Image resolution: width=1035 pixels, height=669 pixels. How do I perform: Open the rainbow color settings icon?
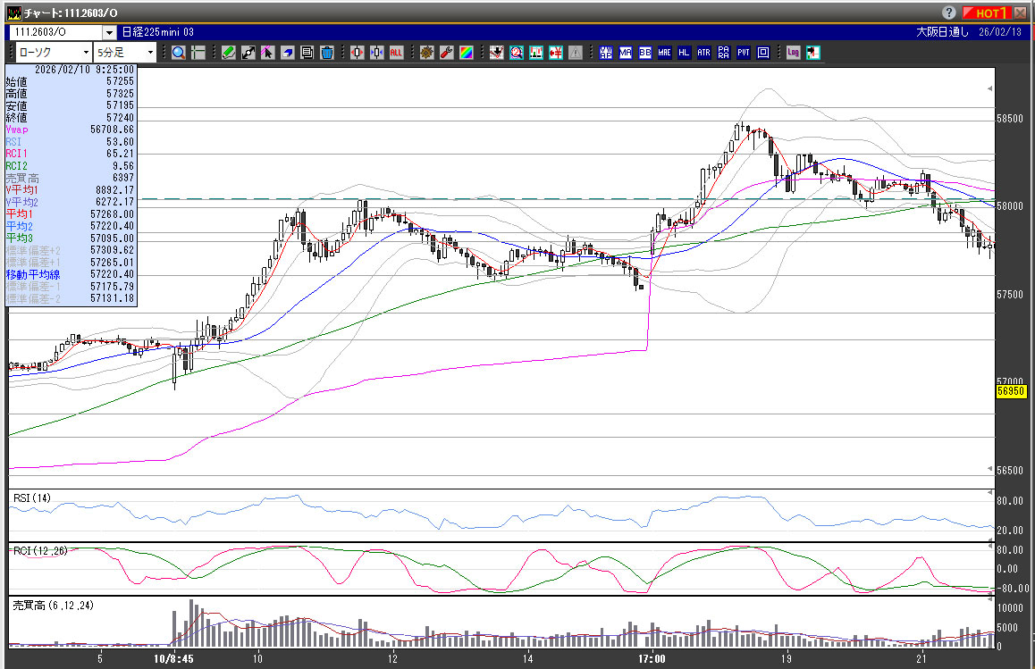[466, 53]
